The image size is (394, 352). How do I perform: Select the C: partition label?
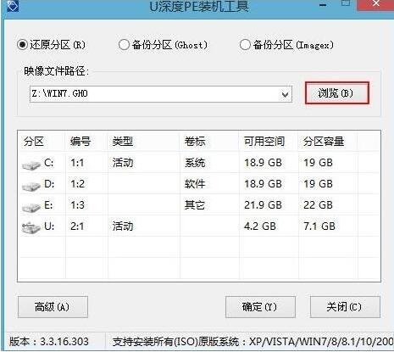click(x=48, y=163)
